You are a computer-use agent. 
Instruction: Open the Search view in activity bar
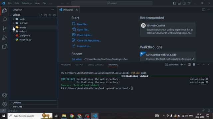tap(4, 20)
